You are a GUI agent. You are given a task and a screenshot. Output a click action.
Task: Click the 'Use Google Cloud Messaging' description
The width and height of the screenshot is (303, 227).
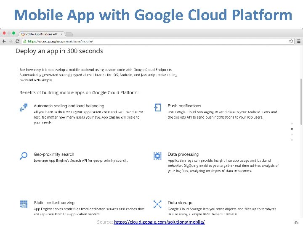tap(222, 114)
